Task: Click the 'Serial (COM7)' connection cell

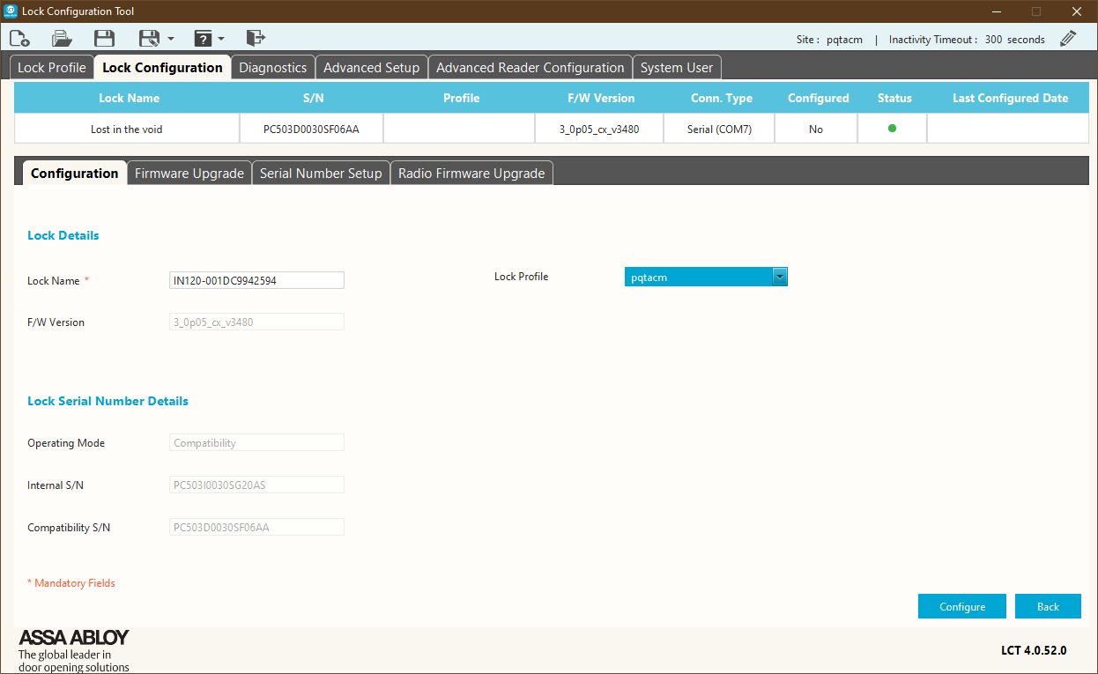Action: click(x=719, y=129)
